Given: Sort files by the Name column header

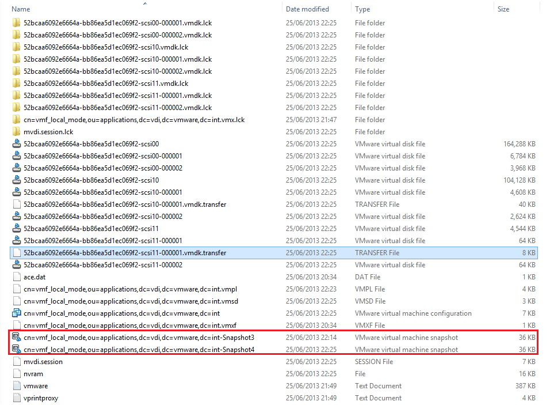Looking at the screenshot, I should pyautogui.click(x=21, y=9).
